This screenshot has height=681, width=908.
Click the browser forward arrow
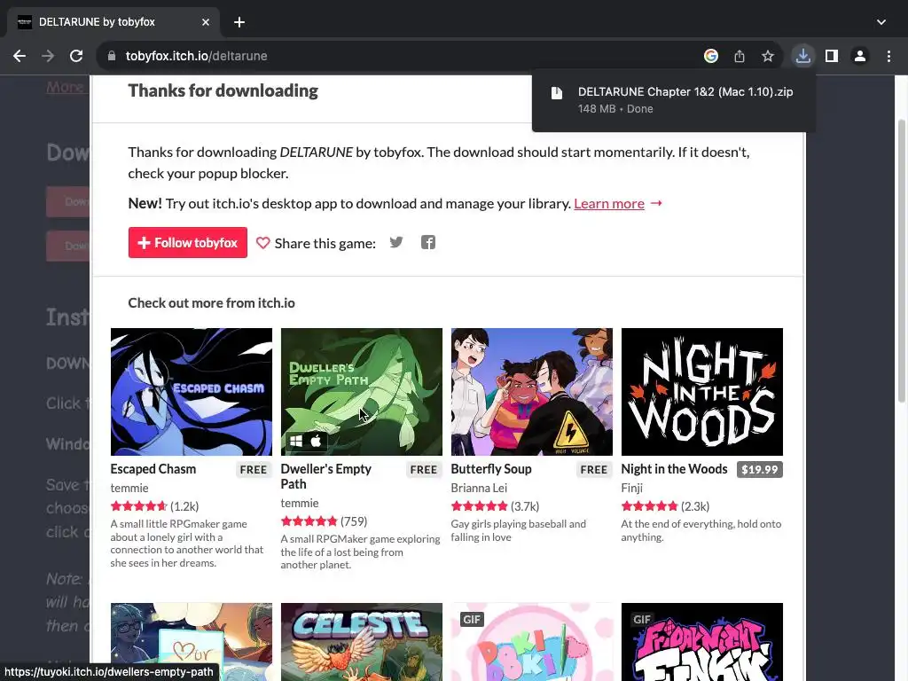click(x=48, y=56)
